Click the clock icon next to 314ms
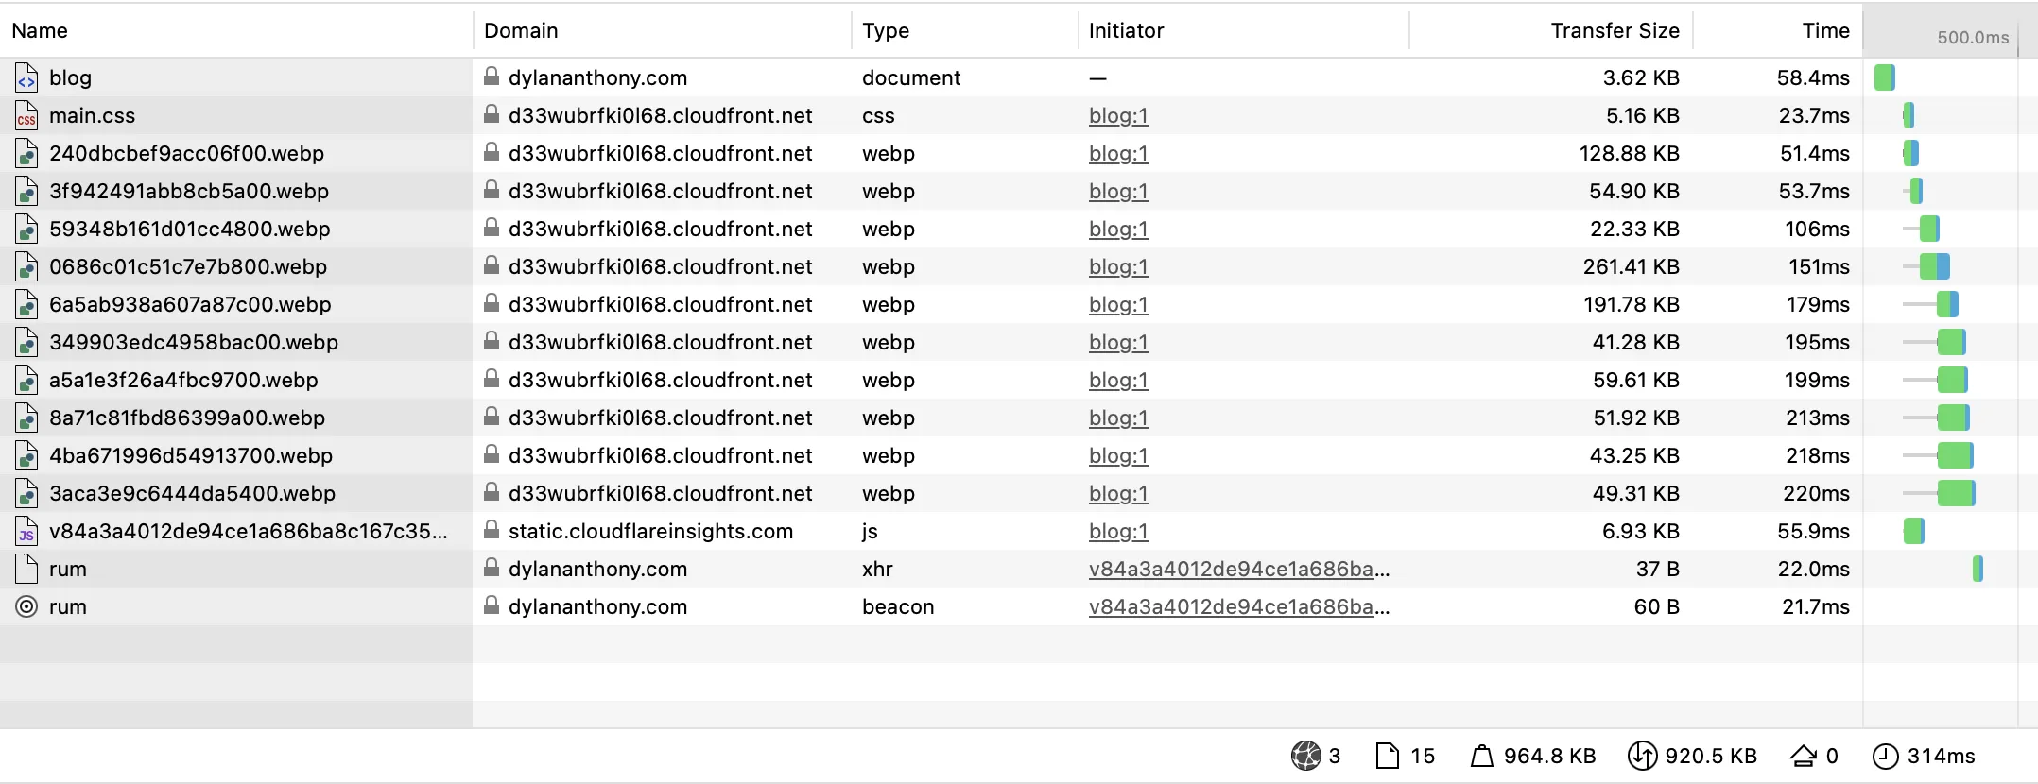This screenshot has height=784, width=2038. pyautogui.click(x=1887, y=756)
